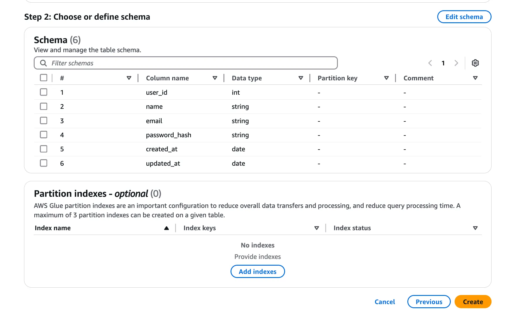
Task: Sort by Data type arrow icon
Action: (x=301, y=78)
